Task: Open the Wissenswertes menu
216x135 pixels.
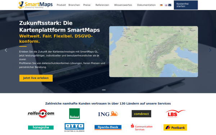Action: (123, 5)
